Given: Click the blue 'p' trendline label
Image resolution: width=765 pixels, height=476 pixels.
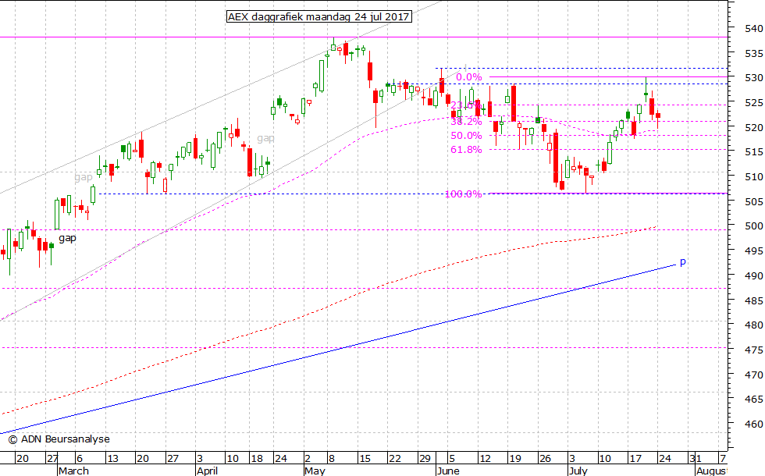Looking at the screenshot, I should (682, 262).
